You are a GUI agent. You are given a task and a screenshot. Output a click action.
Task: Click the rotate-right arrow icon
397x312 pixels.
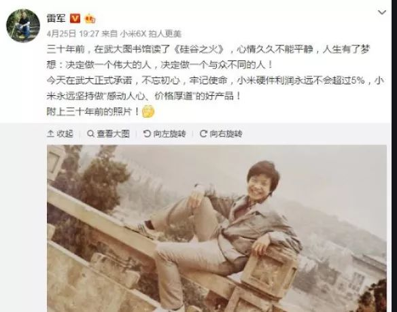pyautogui.click(x=203, y=133)
